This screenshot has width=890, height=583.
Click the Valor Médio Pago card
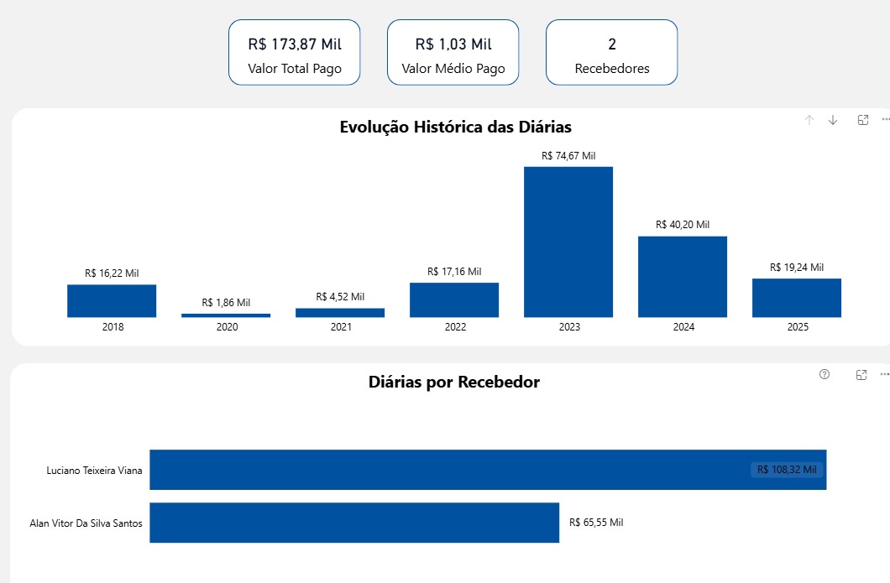(x=453, y=52)
